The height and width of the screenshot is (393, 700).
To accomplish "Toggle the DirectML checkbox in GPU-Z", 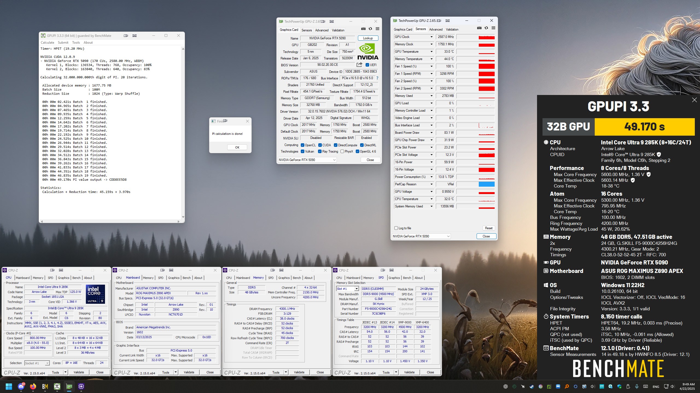I will (362, 145).
